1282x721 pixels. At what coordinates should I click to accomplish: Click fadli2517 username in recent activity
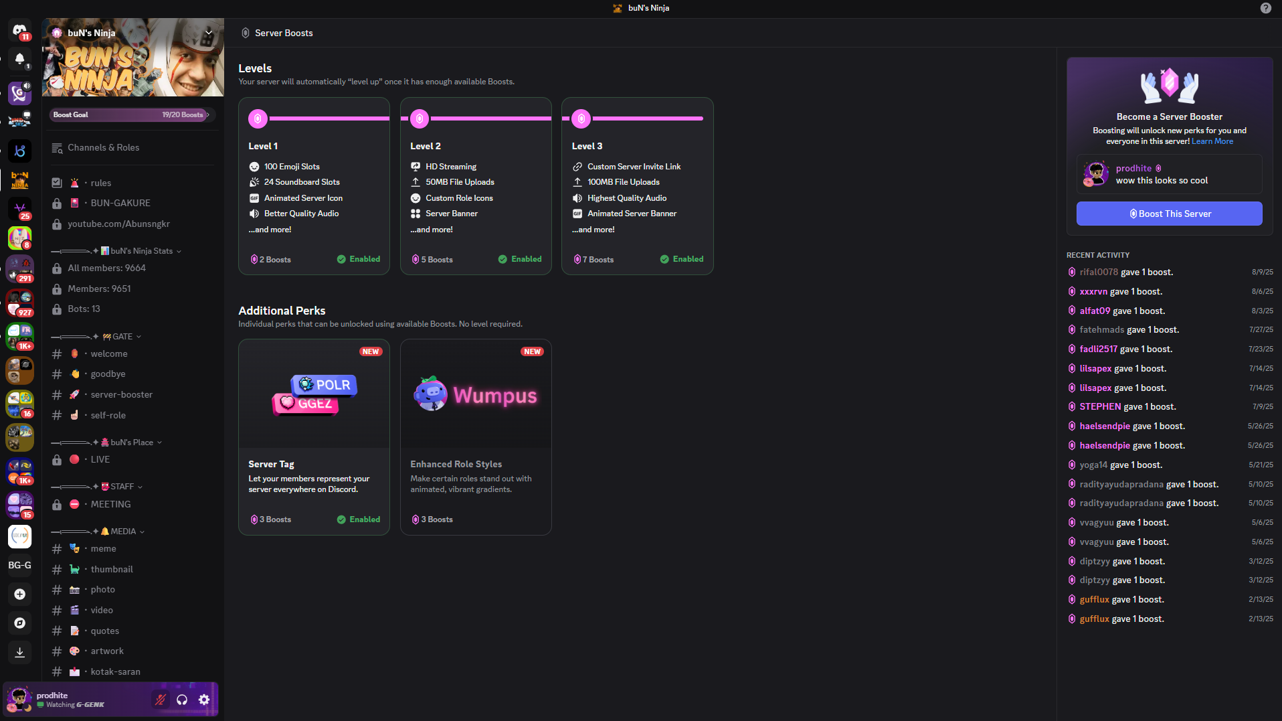pos(1098,349)
